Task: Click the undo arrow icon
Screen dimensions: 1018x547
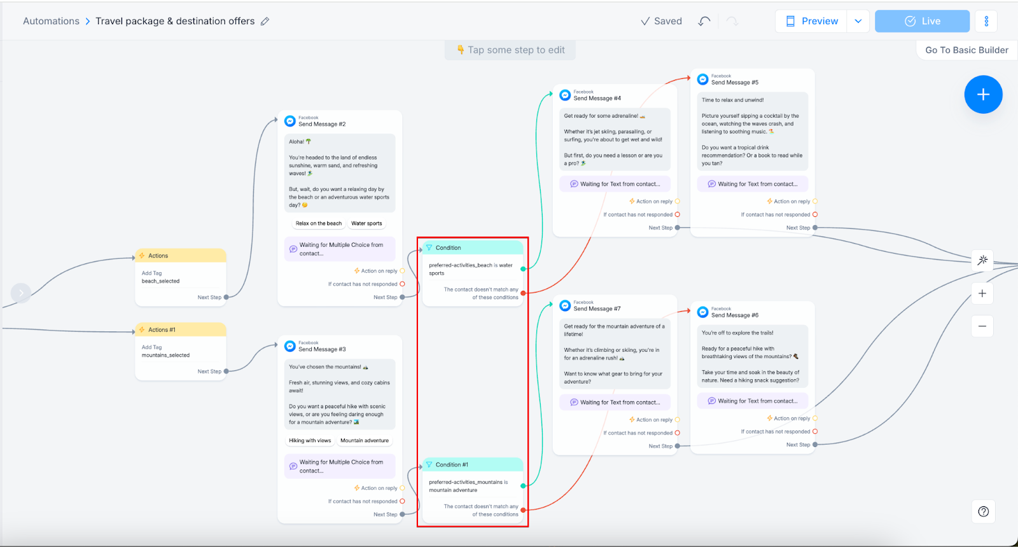Action: point(704,21)
